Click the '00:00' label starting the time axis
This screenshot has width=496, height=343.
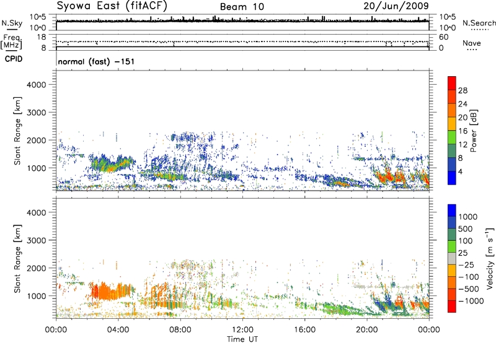tap(56, 330)
